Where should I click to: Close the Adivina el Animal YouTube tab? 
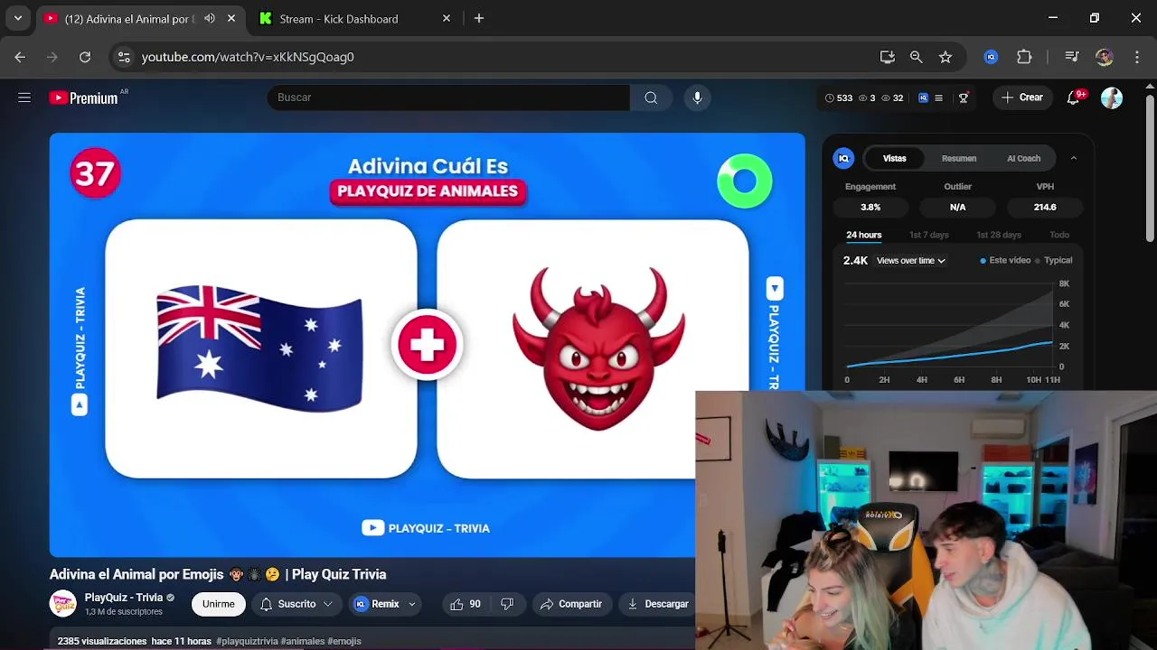point(231,18)
